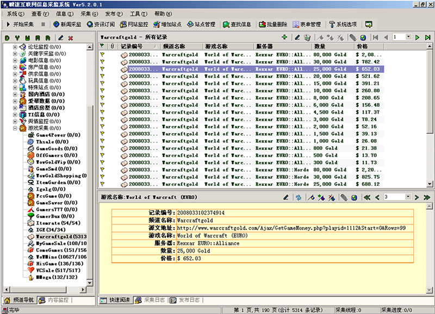Click the globe icon in record list toolbar
This screenshot has width=435, height=314.
(x=363, y=37)
